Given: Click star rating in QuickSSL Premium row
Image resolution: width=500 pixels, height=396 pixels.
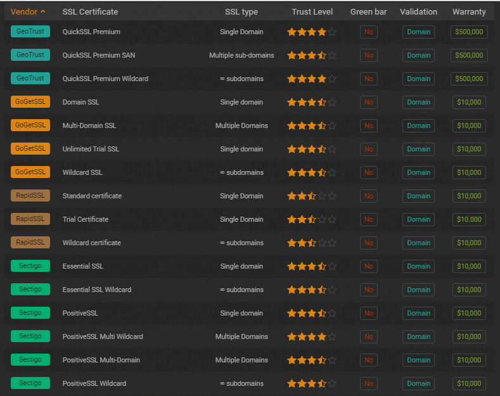Looking at the screenshot, I should point(312,32).
